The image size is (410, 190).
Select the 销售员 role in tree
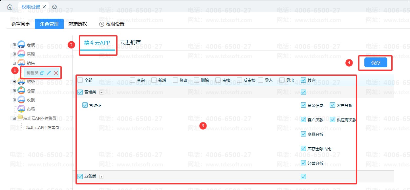coord(32,73)
